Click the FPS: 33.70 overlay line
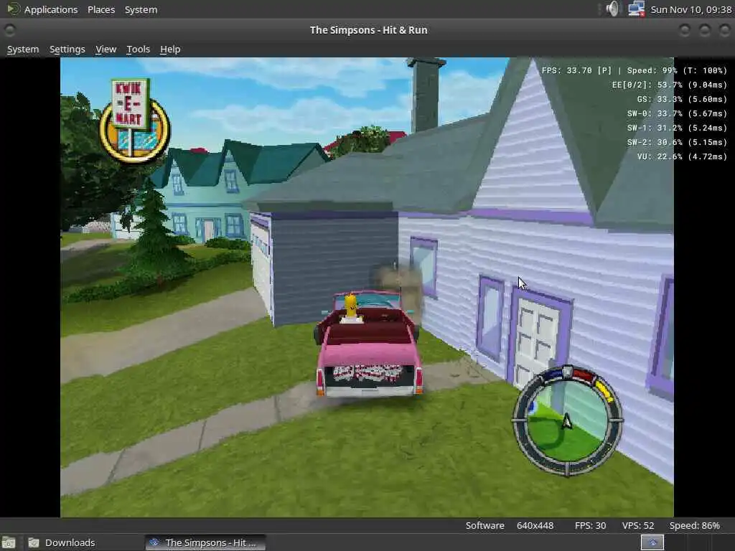This screenshot has width=735, height=551. 635,70
